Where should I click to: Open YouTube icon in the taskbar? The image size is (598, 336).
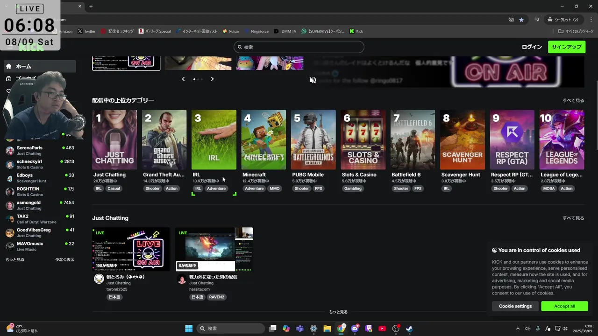point(382,329)
